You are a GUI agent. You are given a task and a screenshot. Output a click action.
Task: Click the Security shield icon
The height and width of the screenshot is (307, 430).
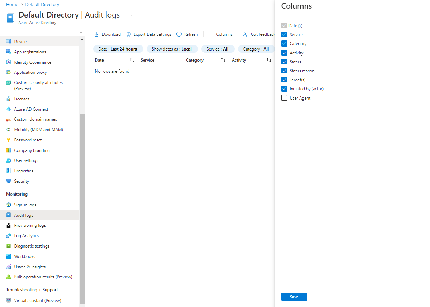(9, 181)
